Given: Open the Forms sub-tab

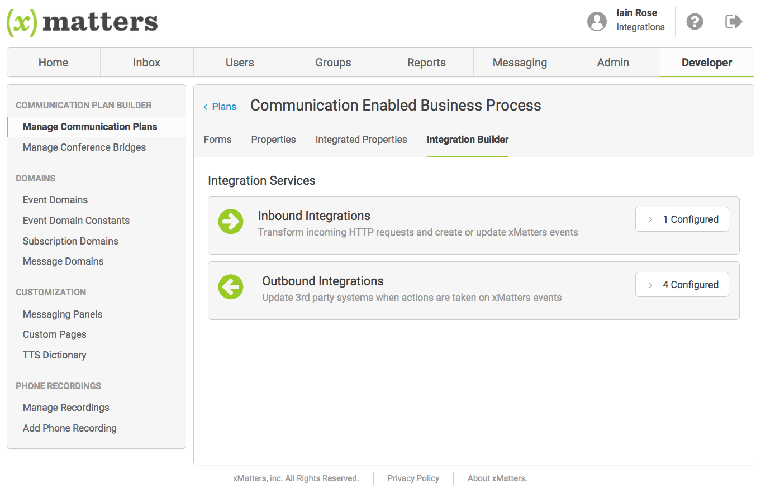Looking at the screenshot, I should (217, 140).
